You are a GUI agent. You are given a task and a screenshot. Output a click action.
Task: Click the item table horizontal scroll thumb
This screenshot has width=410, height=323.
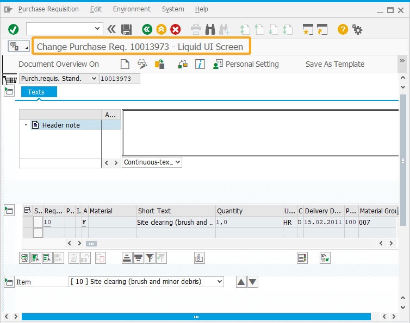point(91,244)
